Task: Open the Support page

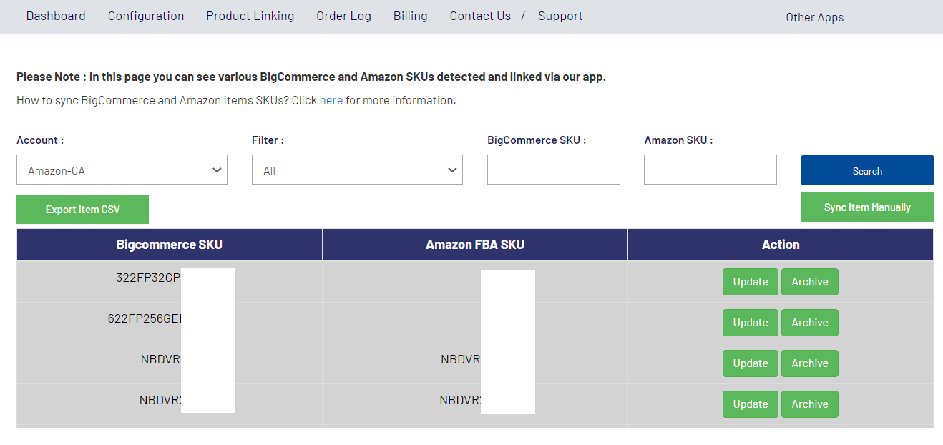Action: [x=560, y=16]
